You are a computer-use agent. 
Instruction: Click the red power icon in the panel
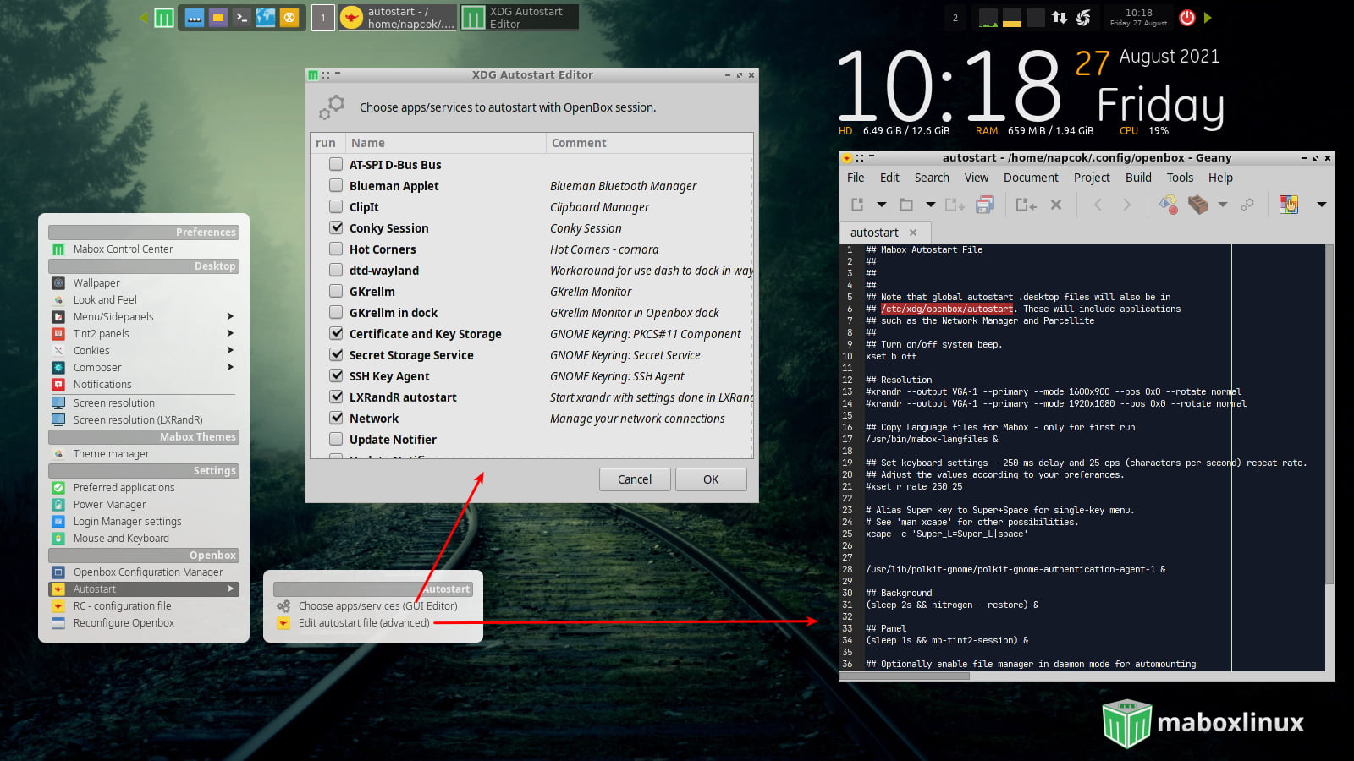tap(1187, 17)
